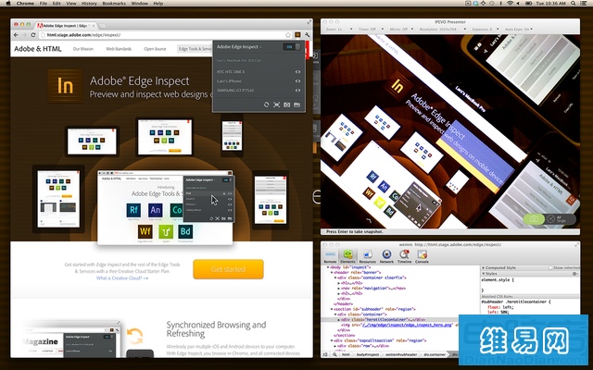Click the Chrome address bar URL field
The height and width of the screenshot is (370, 593).
point(163,35)
